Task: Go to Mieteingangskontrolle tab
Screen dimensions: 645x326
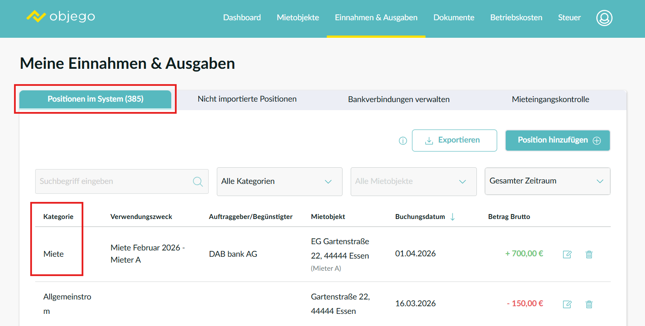Action: click(x=550, y=99)
